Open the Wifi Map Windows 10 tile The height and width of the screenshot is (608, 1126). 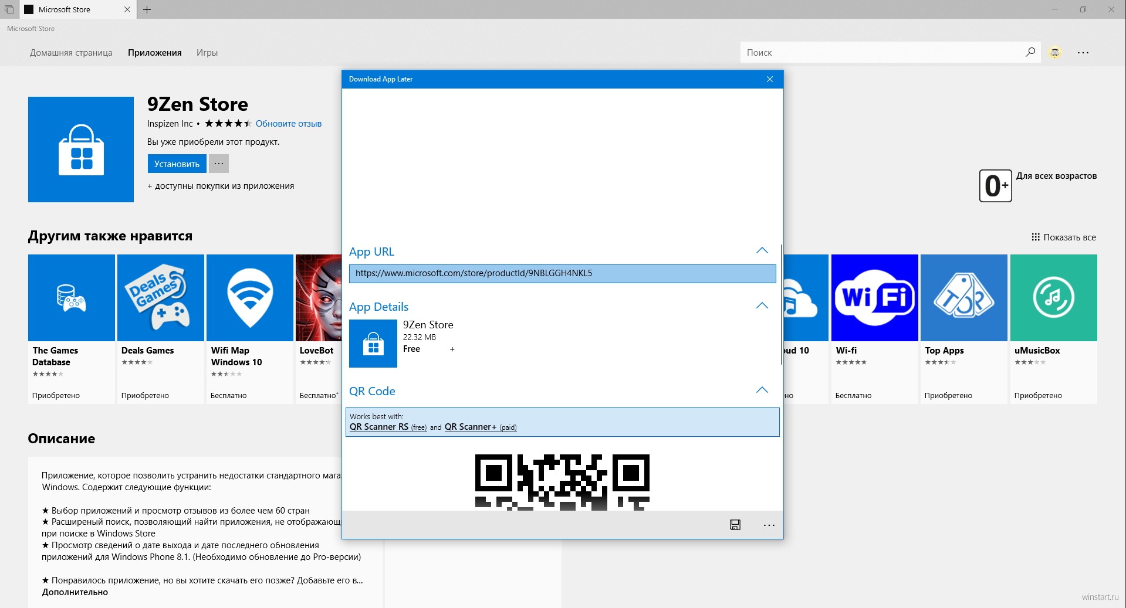tap(250, 328)
